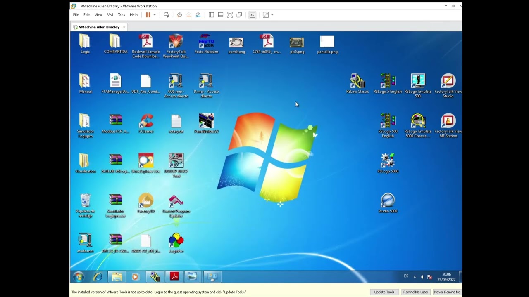
Task: Select the ModbusTCP archive icon
Action: [x=116, y=124]
